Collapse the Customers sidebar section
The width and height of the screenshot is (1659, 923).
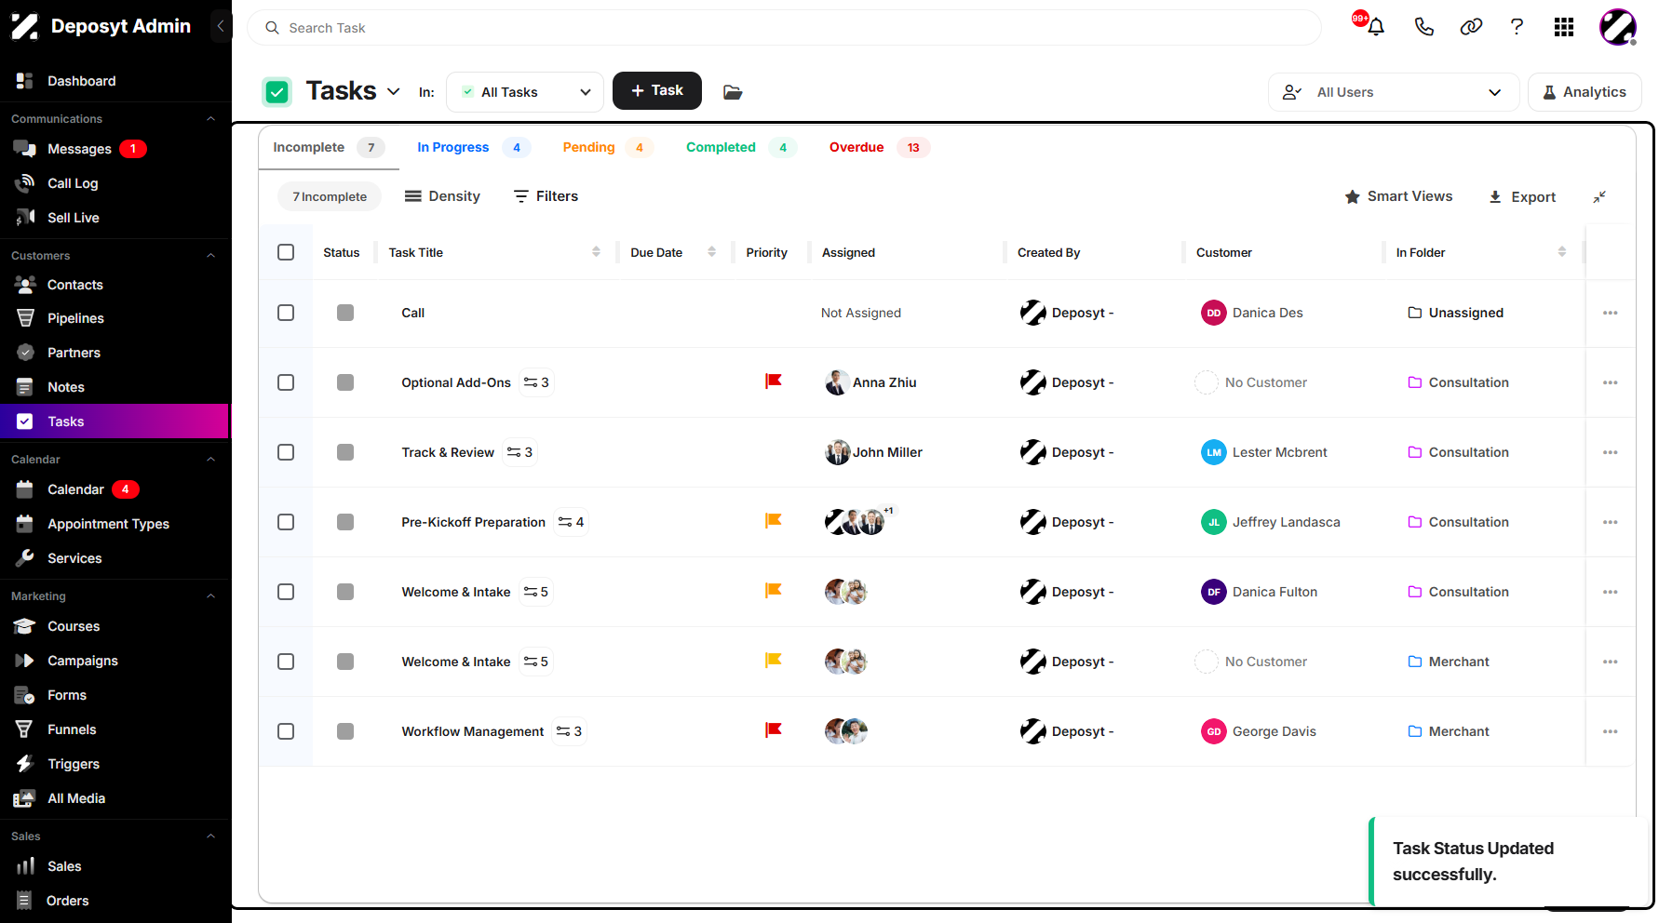click(x=210, y=256)
